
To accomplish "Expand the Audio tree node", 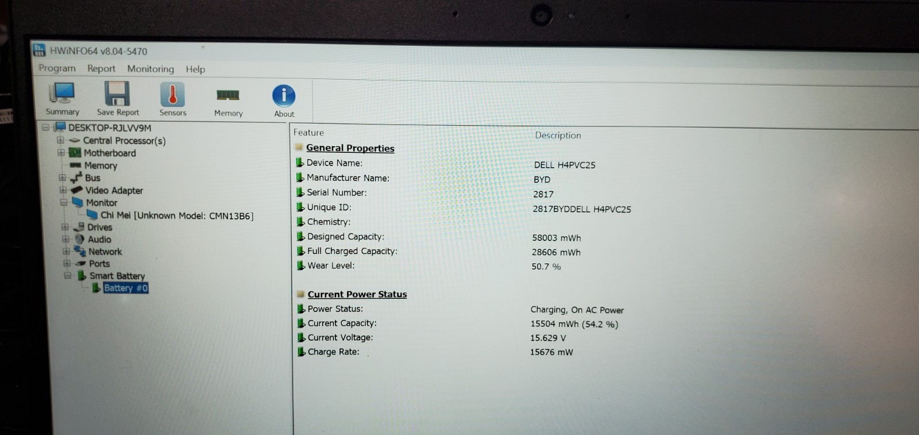I will [x=65, y=239].
